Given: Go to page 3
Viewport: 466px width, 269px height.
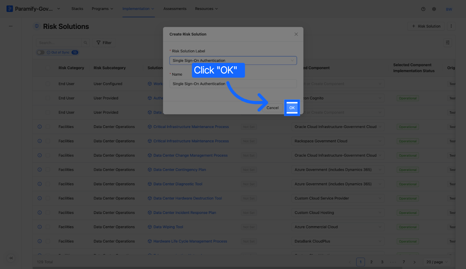Looking at the screenshot, I should point(382,262).
